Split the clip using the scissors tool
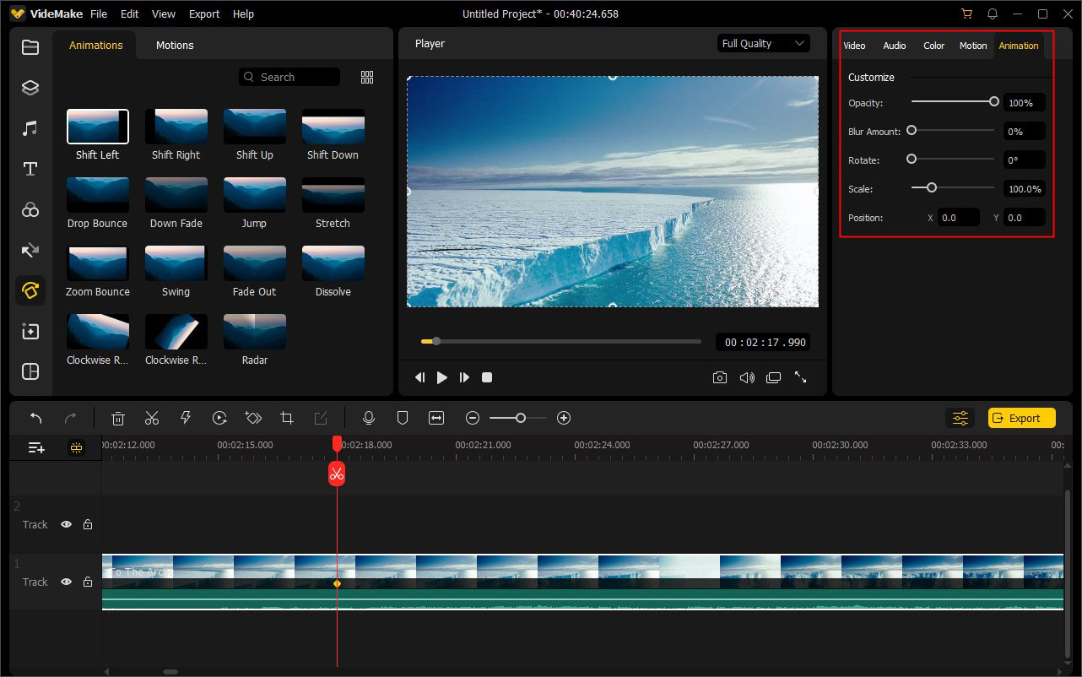The height and width of the screenshot is (677, 1082). [152, 417]
